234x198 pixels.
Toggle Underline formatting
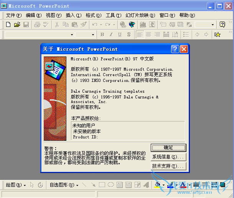click(120, 35)
